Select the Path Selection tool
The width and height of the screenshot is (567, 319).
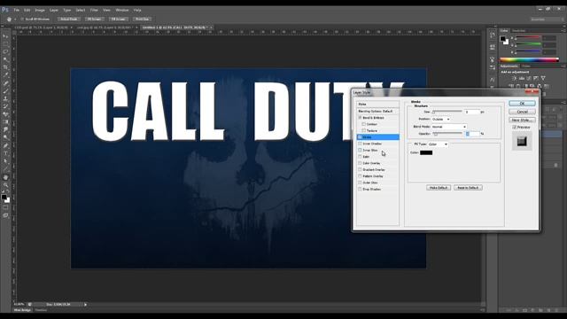pos(5,161)
